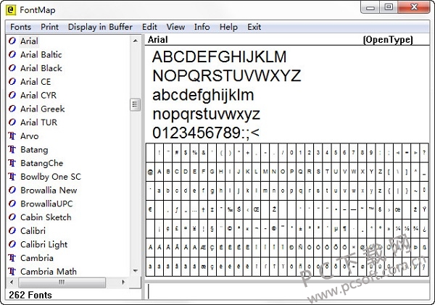Click the icon beside Cambria Math
Image resolution: width=435 pixels, height=305 pixels.
(12, 272)
